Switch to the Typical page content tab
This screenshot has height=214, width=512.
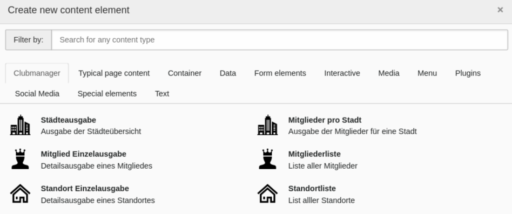(114, 73)
